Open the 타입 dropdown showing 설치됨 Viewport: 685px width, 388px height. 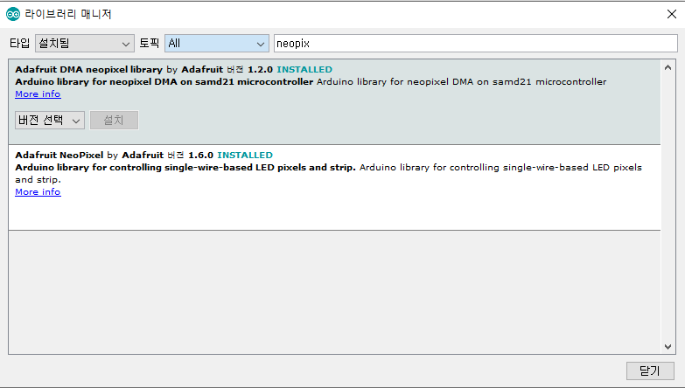click(84, 43)
